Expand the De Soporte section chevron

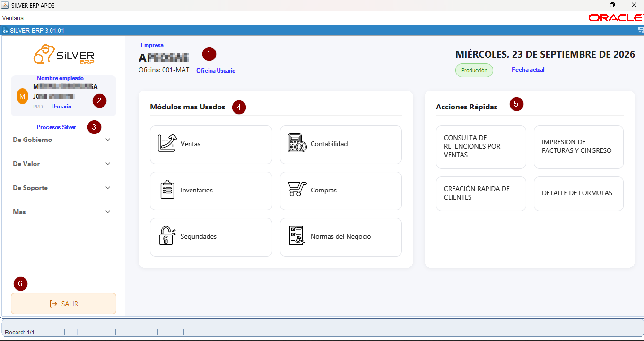click(108, 188)
